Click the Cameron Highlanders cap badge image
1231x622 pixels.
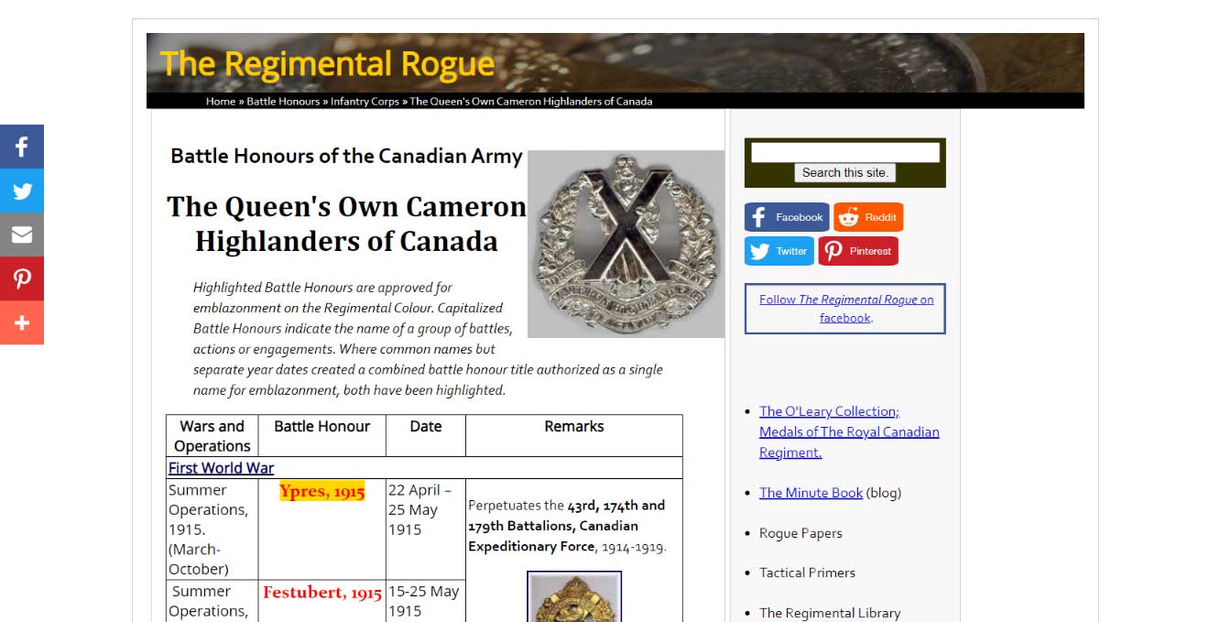point(626,245)
